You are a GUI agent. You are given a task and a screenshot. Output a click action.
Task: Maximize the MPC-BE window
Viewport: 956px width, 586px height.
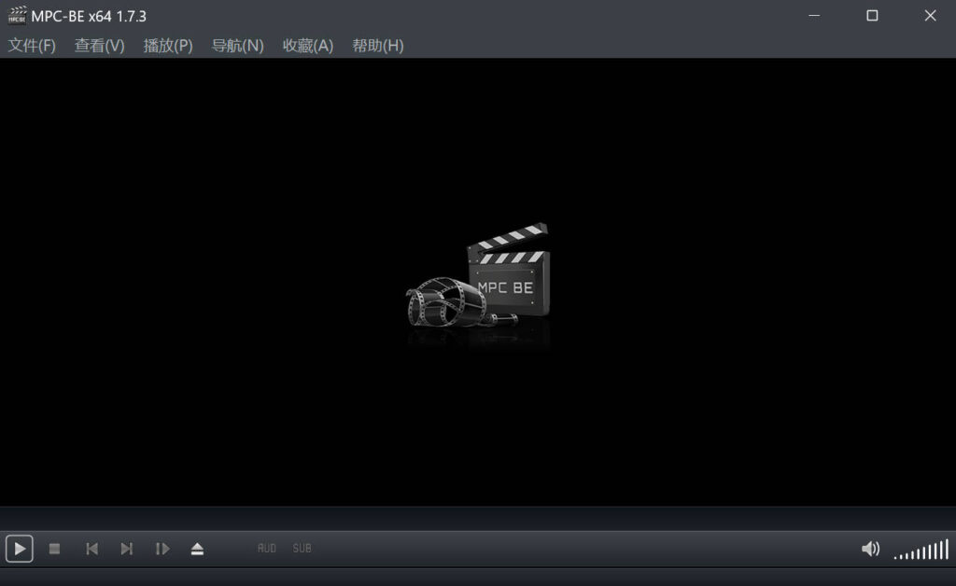pos(872,15)
